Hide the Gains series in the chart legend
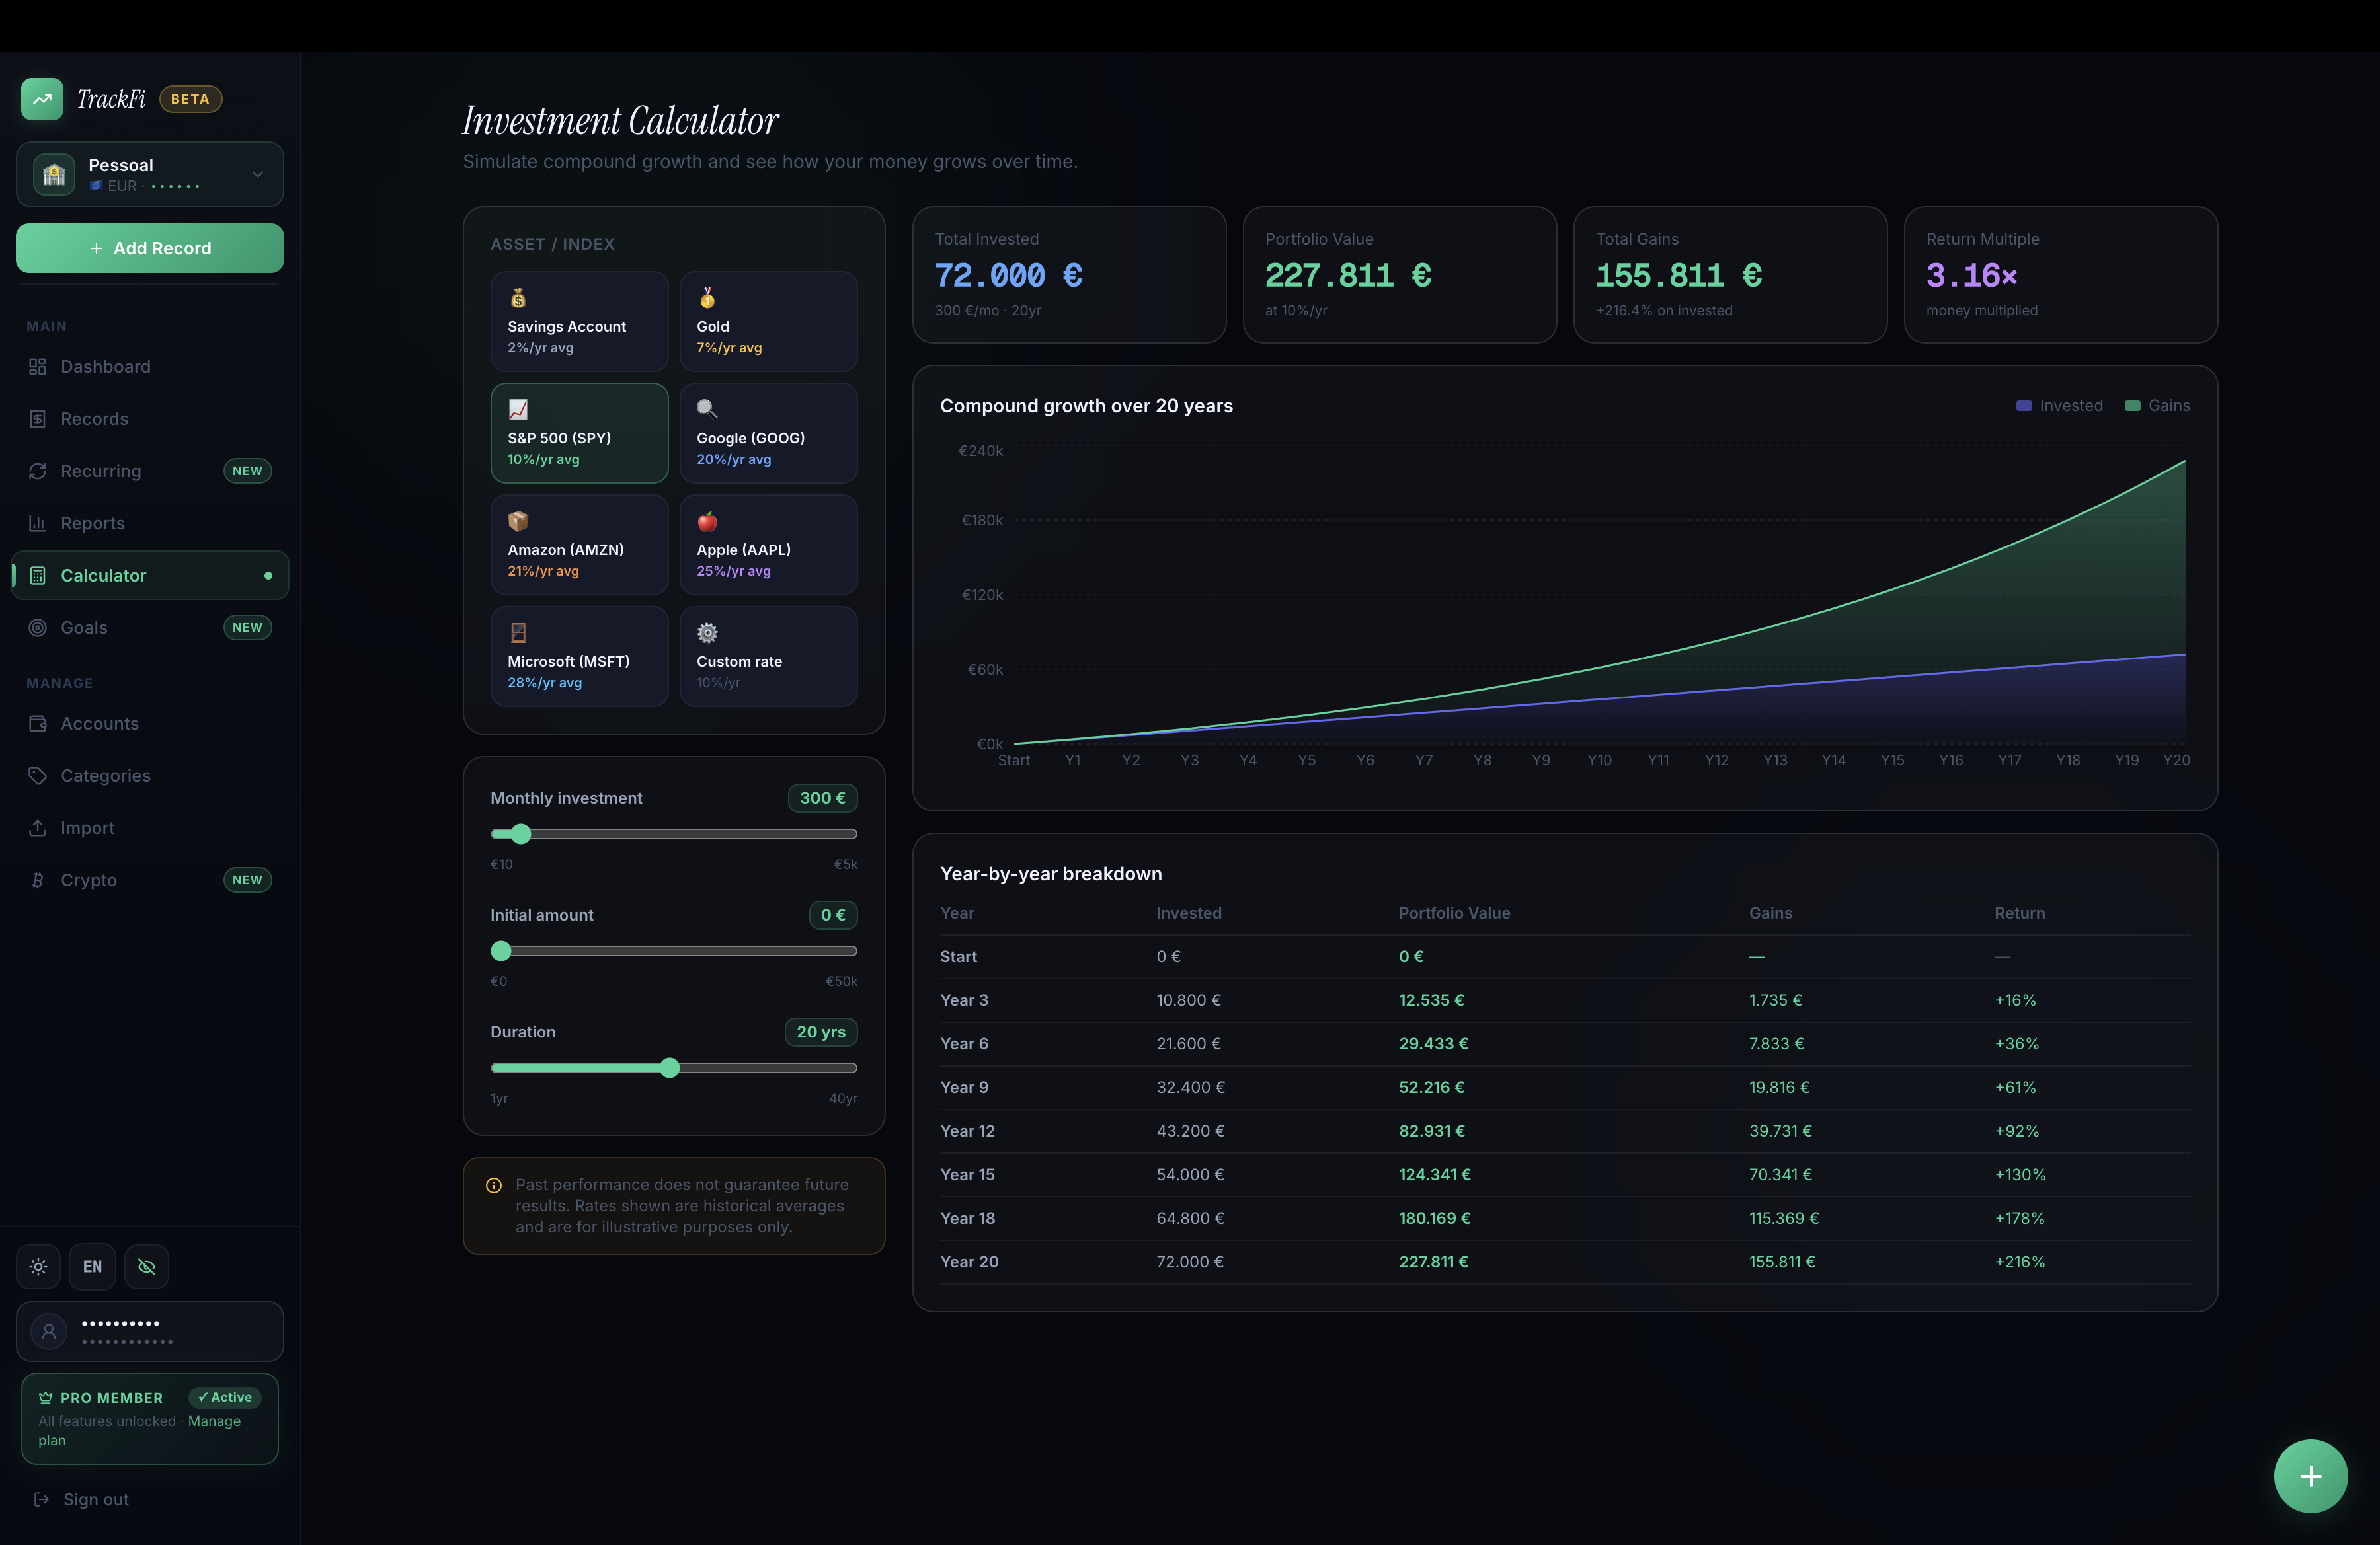2380x1545 pixels. 2158,404
